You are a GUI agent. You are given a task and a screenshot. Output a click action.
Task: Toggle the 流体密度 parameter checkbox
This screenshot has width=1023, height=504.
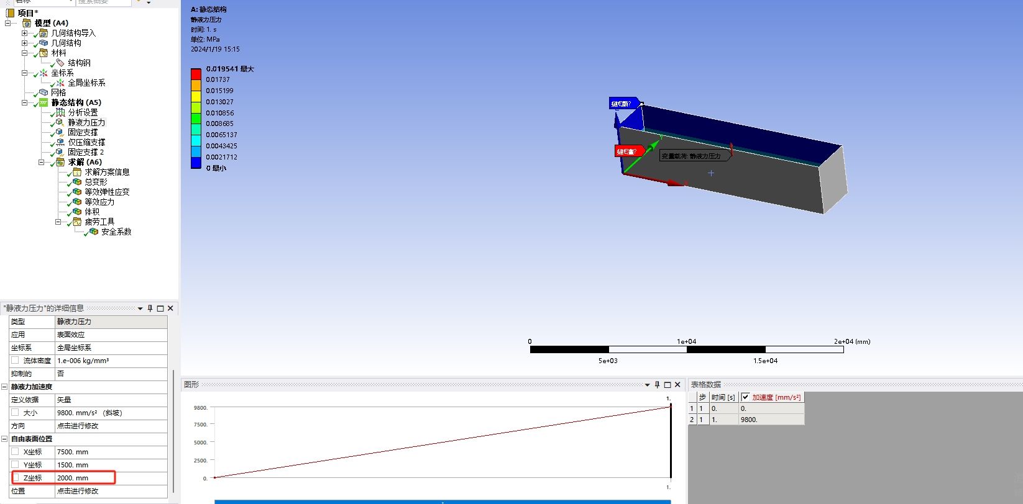tap(15, 361)
